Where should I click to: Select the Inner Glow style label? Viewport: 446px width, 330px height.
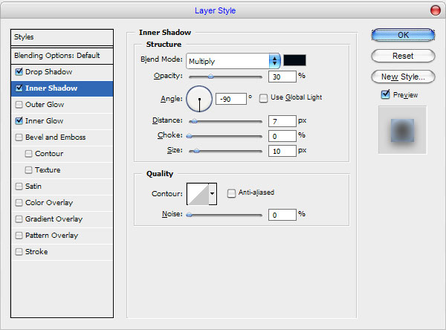44,121
